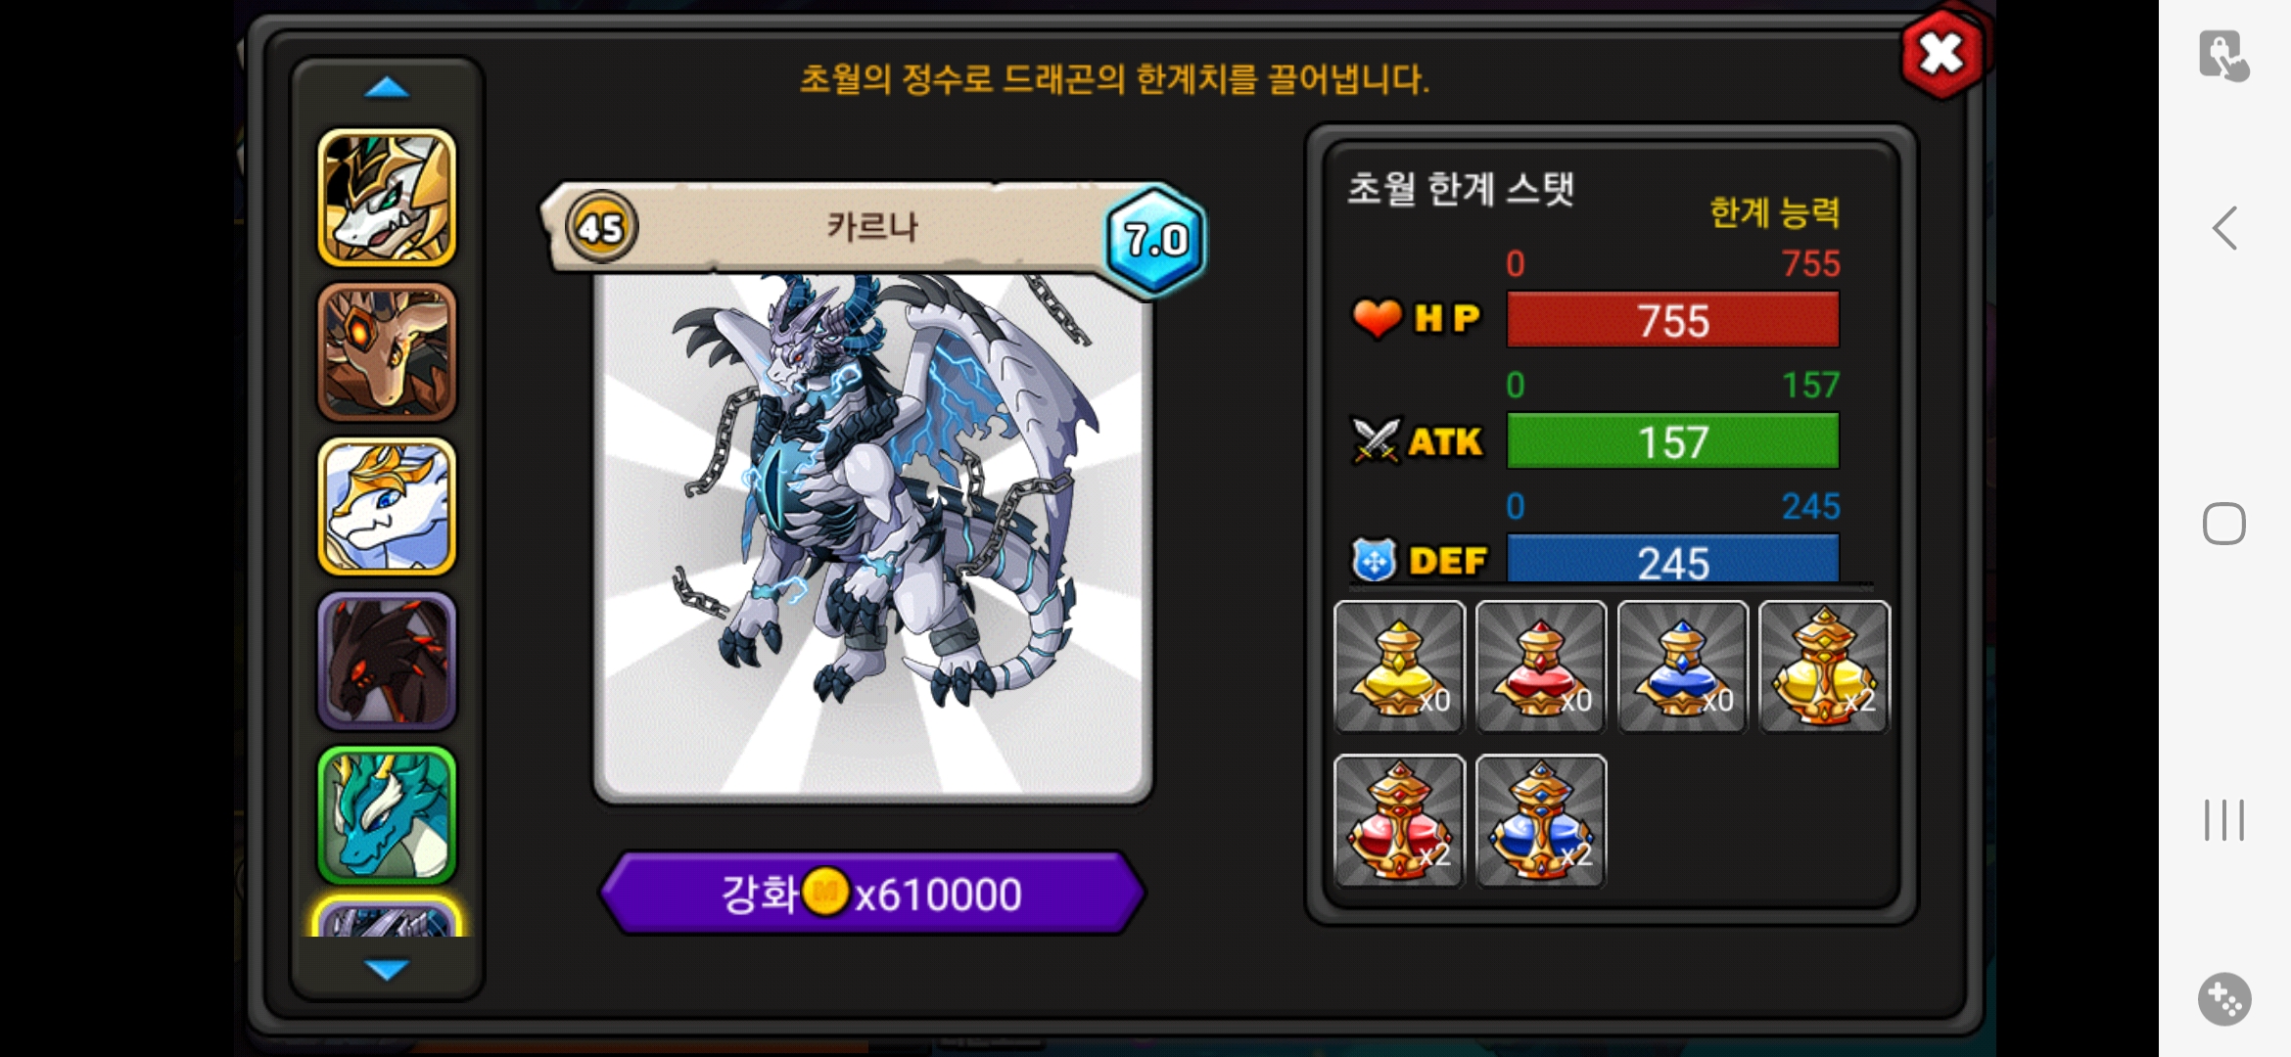
Task: Use the large red essence potion x2
Action: click(x=1399, y=820)
